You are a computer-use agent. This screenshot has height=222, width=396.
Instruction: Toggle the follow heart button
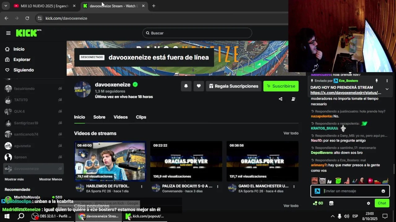coord(199,86)
